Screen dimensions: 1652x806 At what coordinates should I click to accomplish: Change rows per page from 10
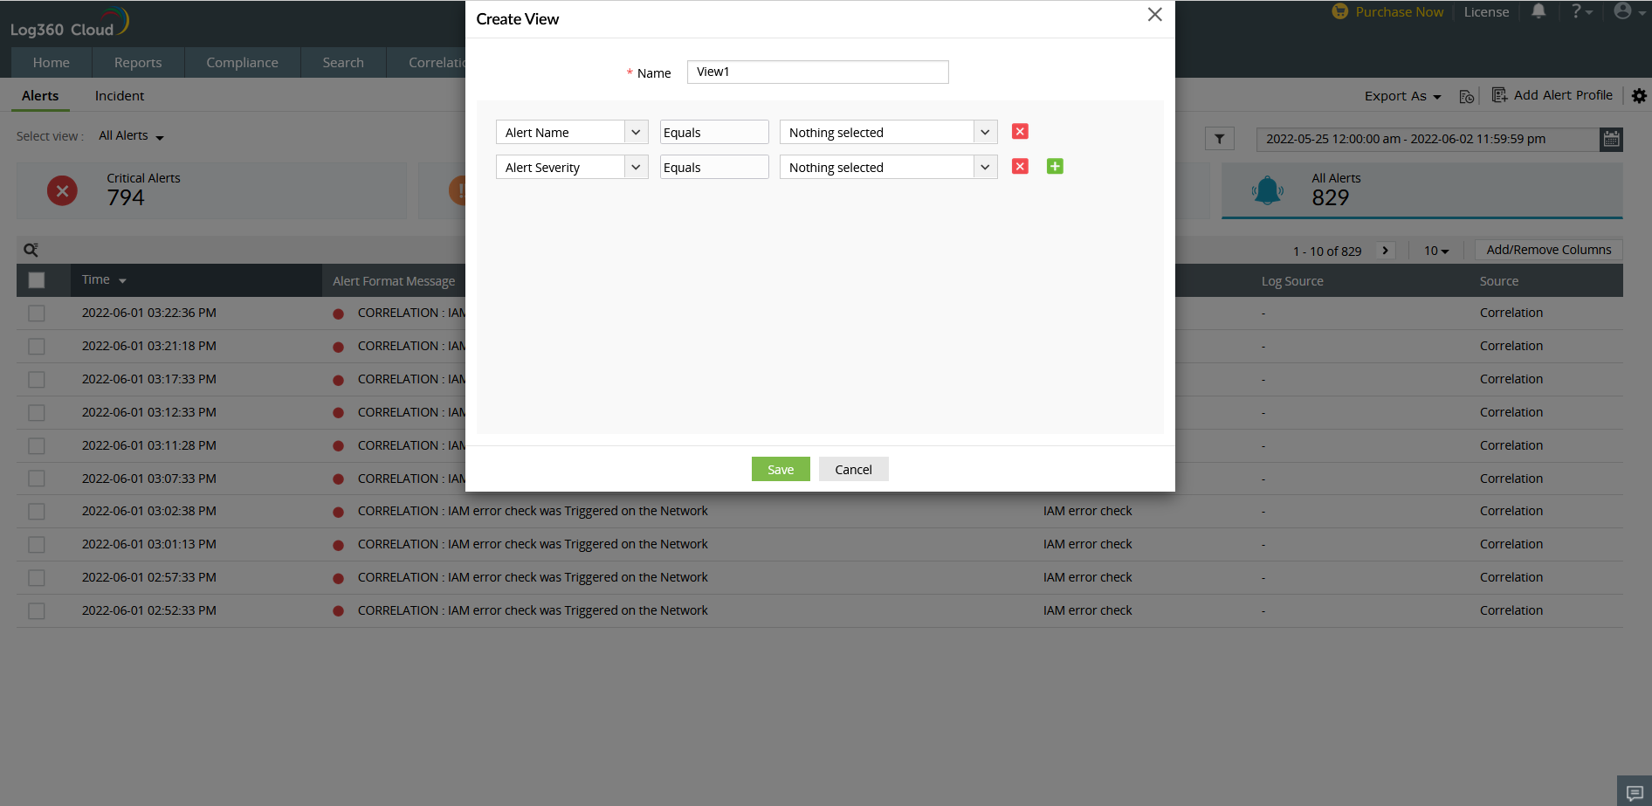coord(1436,251)
